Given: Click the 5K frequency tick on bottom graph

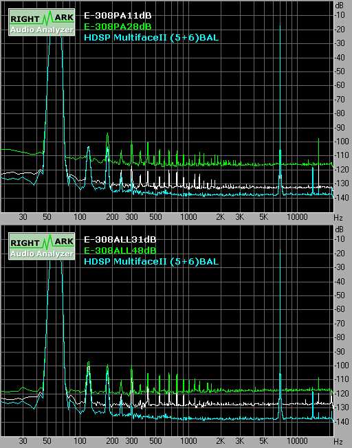Looking at the screenshot, I should (263, 441).
